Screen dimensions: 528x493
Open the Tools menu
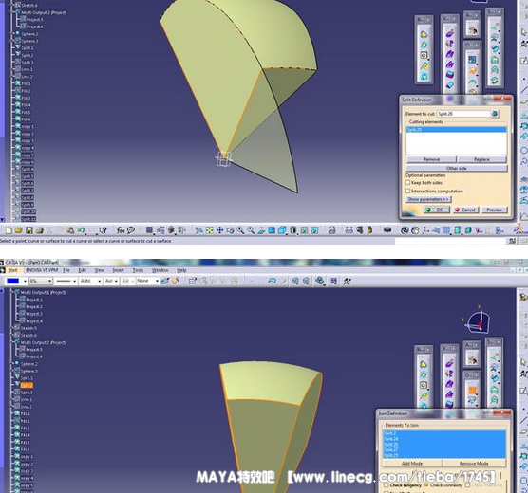pos(138,270)
